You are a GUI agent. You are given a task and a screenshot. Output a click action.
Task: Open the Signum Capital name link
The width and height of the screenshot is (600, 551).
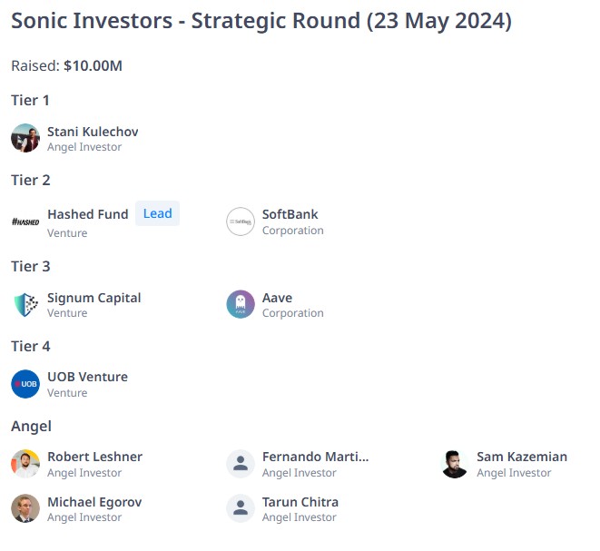point(94,298)
